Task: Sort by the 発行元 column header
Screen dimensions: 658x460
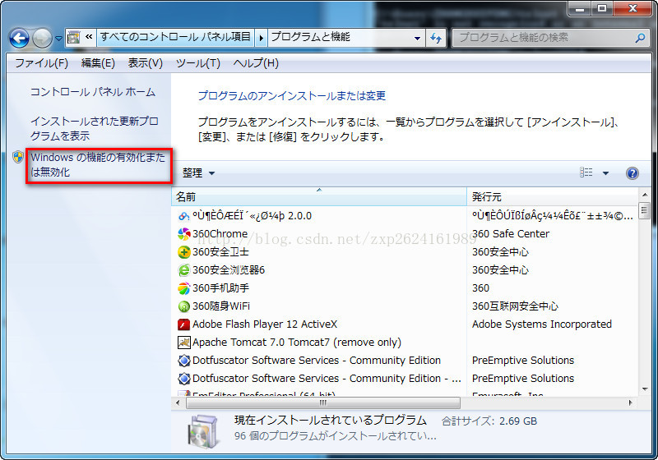Action: tap(552, 196)
